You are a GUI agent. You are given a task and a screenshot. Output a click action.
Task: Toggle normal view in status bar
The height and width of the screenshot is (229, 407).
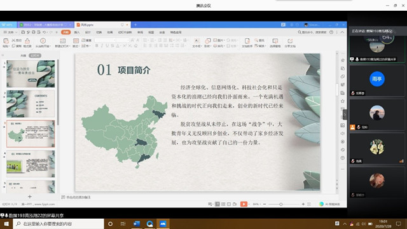click(217, 204)
